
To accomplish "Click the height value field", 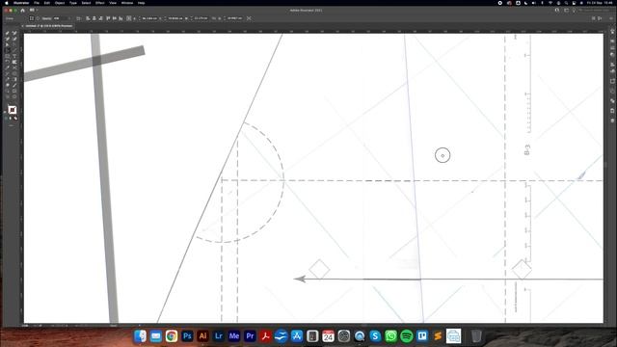I will point(234,18).
